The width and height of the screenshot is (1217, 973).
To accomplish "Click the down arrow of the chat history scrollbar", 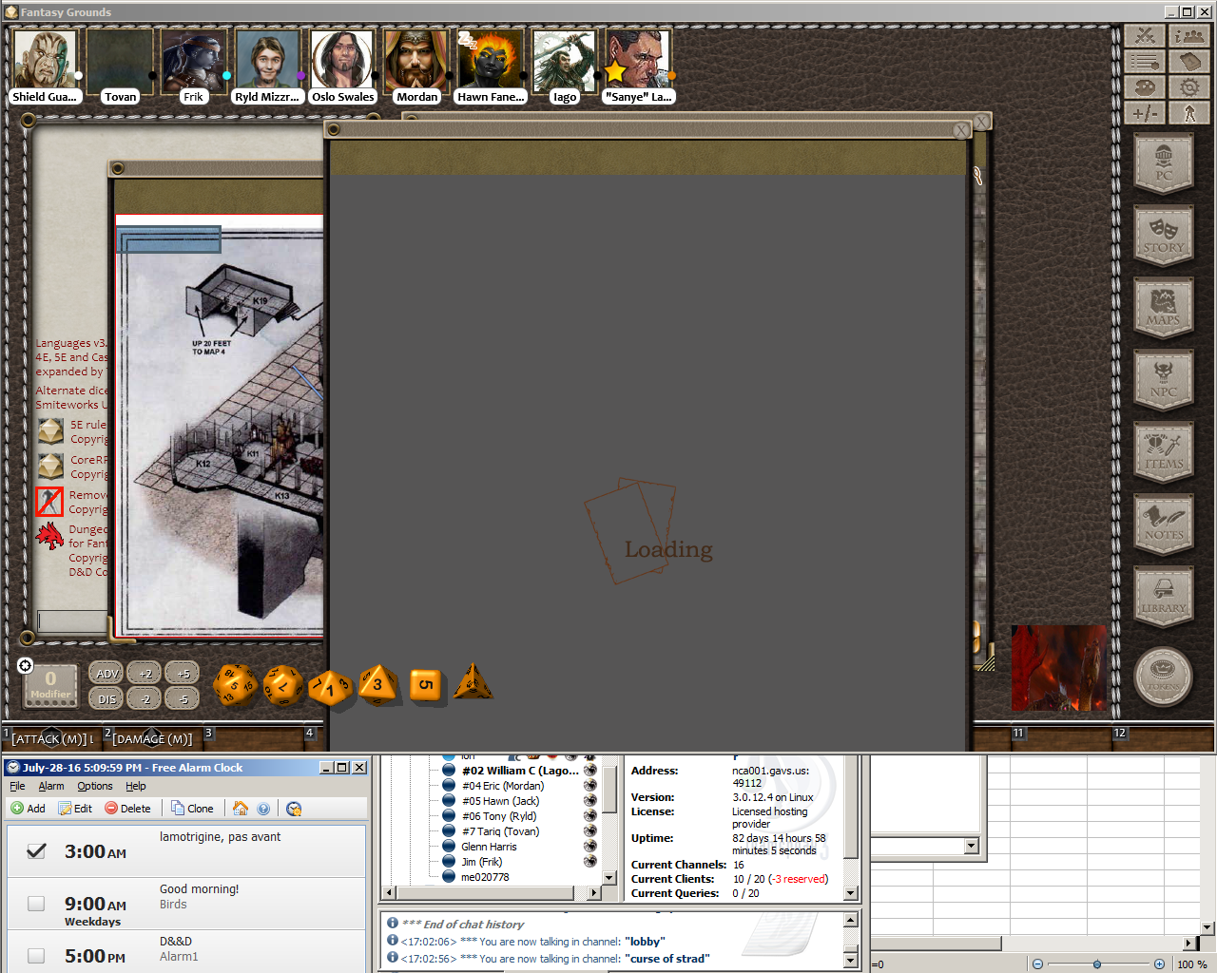I will click(x=851, y=961).
